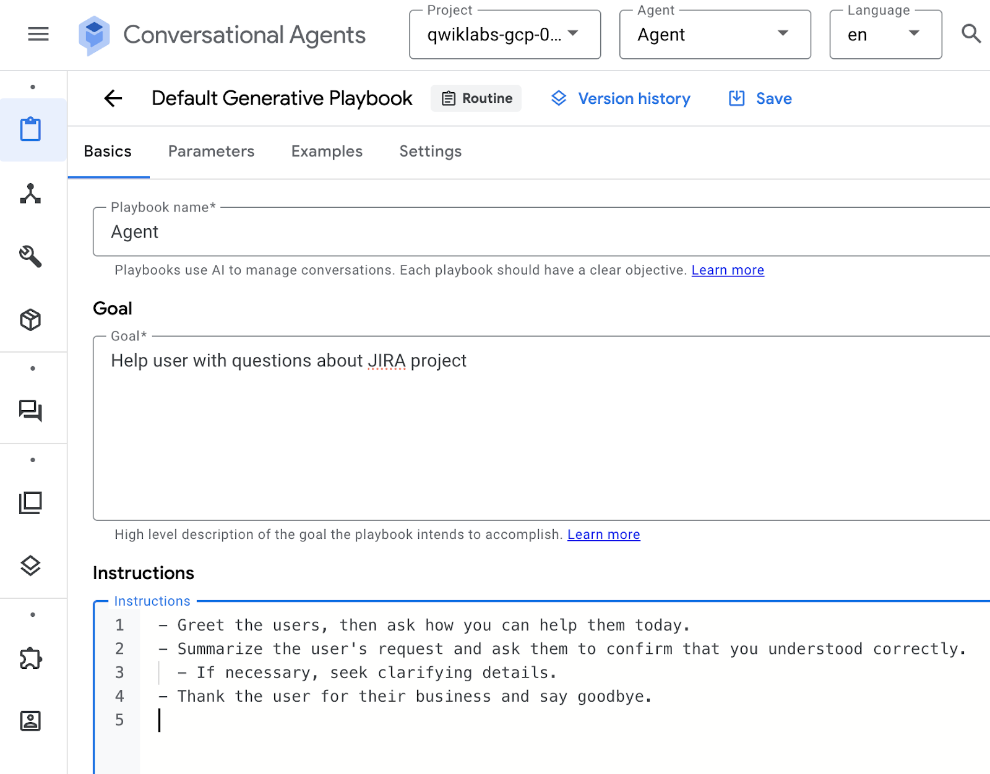The image size is (990, 774).
Task: Go back using the left arrow
Action: click(113, 98)
